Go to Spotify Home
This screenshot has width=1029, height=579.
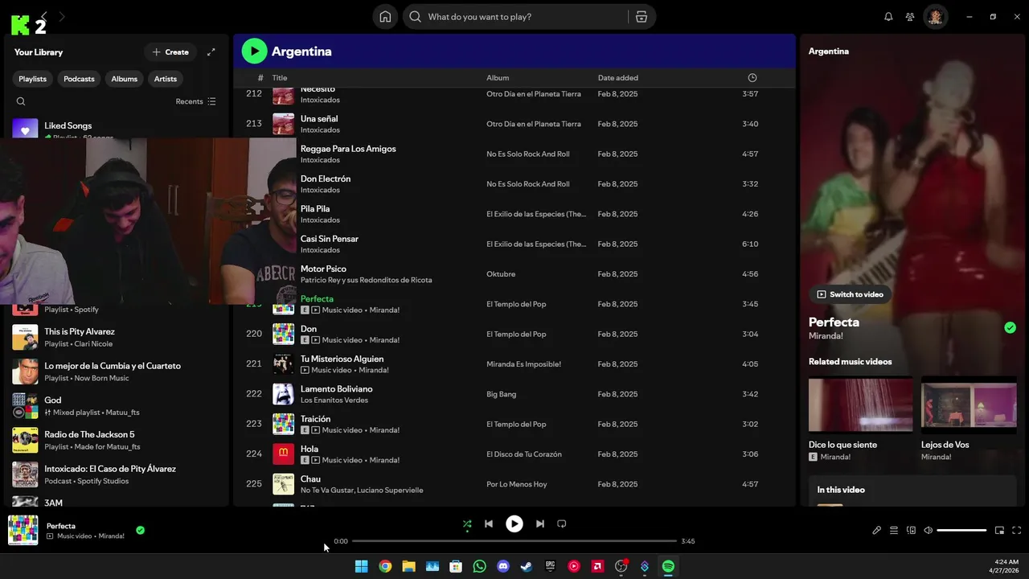pos(385,17)
